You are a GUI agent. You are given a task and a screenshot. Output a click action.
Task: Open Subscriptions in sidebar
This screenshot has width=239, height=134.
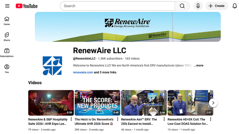7,53
